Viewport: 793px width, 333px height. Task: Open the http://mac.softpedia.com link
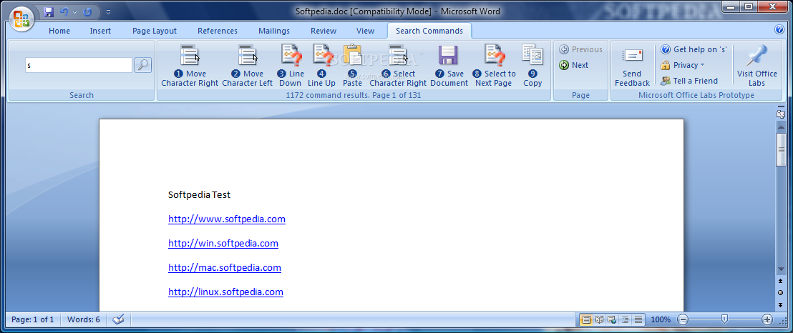pyautogui.click(x=225, y=268)
